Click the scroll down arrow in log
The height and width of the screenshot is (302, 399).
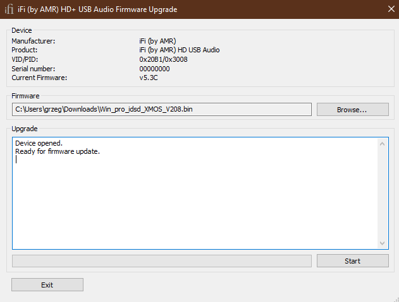382,243
